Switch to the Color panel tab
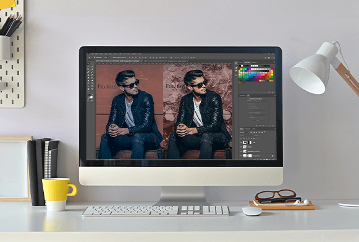Screen dimensions: 359x242 (x=240, y=62)
